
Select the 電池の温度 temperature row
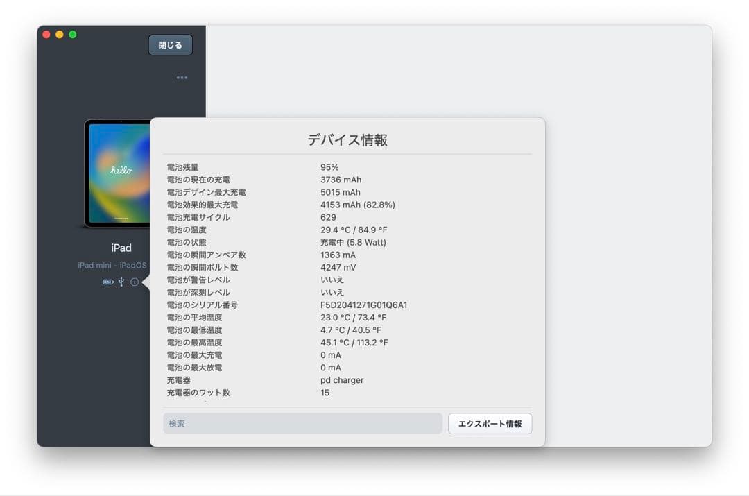click(x=277, y=229)
